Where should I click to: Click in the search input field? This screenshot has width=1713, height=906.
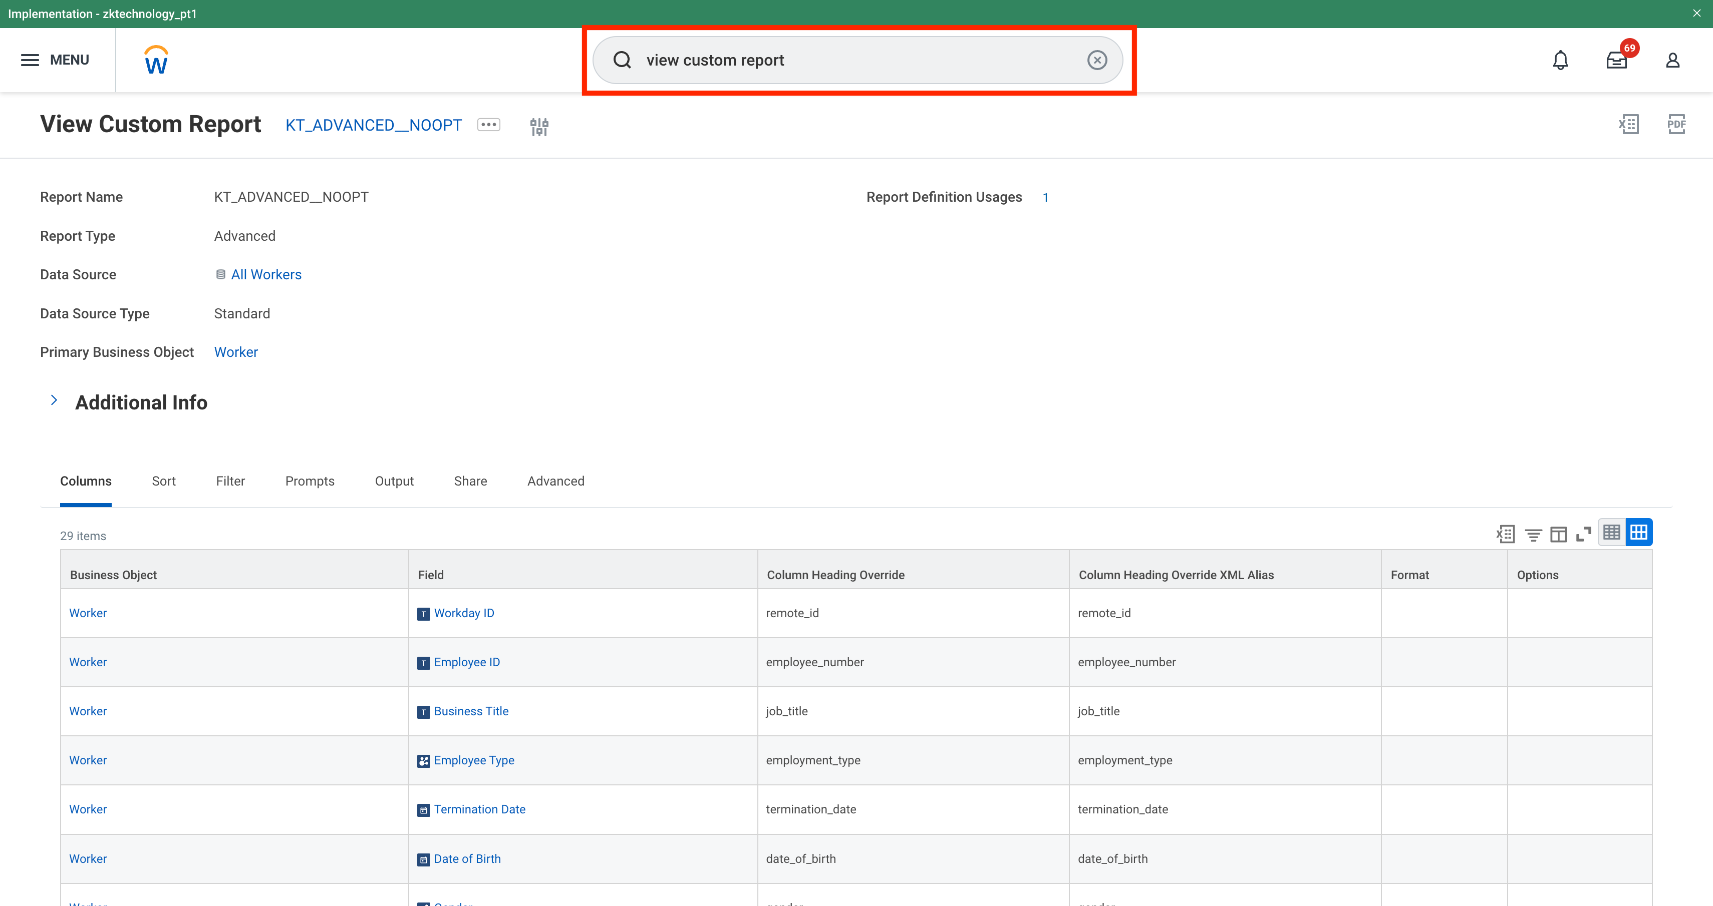click(x=858, y=61)
